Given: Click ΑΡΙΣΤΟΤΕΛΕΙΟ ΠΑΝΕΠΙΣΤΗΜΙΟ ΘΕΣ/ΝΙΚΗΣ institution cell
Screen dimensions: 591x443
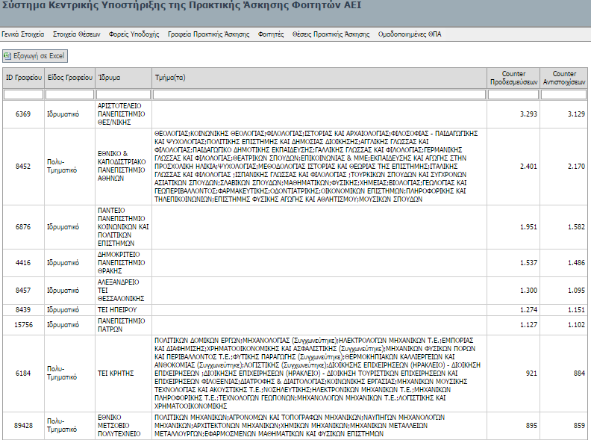Looking at the screenshot, I should pos(123,114).
